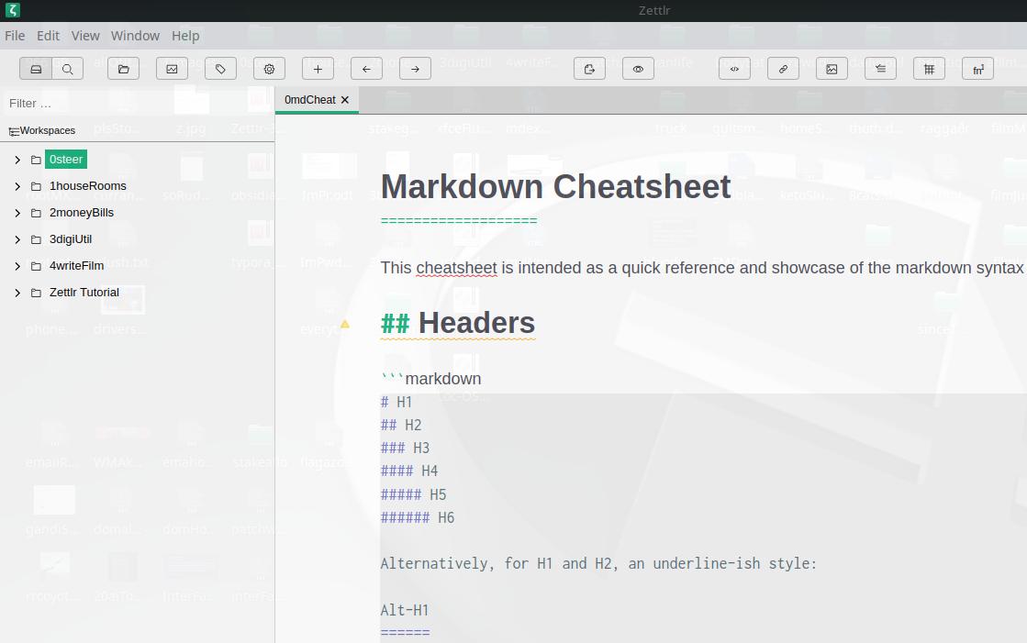The image size is (1027, 643).
Task: Open the Help menu
Action: click(185, 36)
